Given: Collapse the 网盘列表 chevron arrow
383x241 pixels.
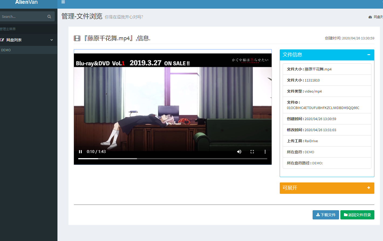Looking at the screenshot, I should tap(52, 40).
